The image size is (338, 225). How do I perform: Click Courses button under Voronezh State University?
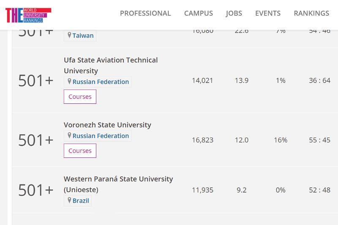pyautogui.click(x=80, y=151)
